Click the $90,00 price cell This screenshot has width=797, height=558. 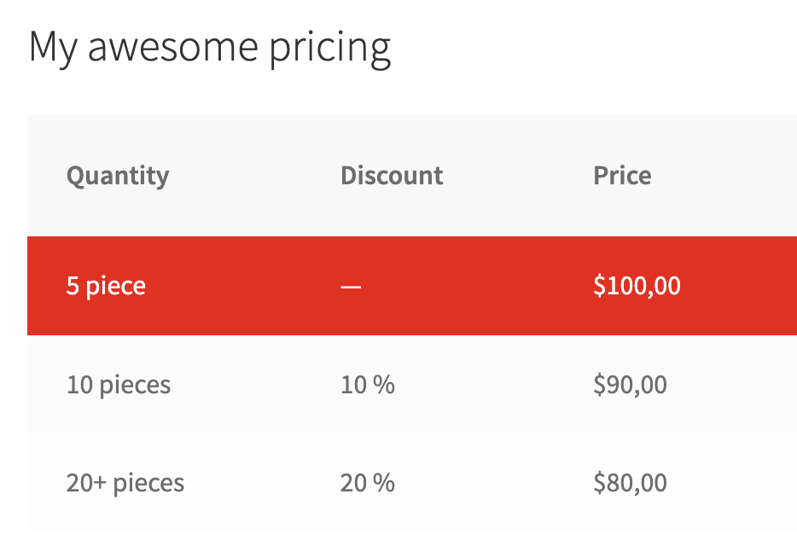point(630,385)
